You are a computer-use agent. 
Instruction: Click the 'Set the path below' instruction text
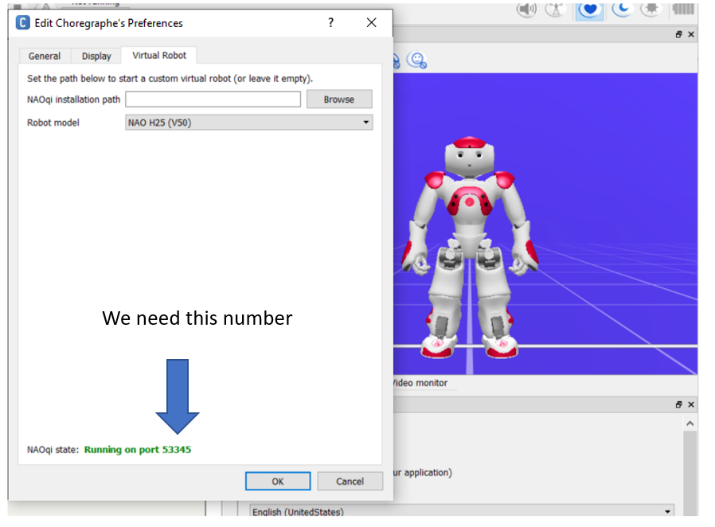point(170,78)
